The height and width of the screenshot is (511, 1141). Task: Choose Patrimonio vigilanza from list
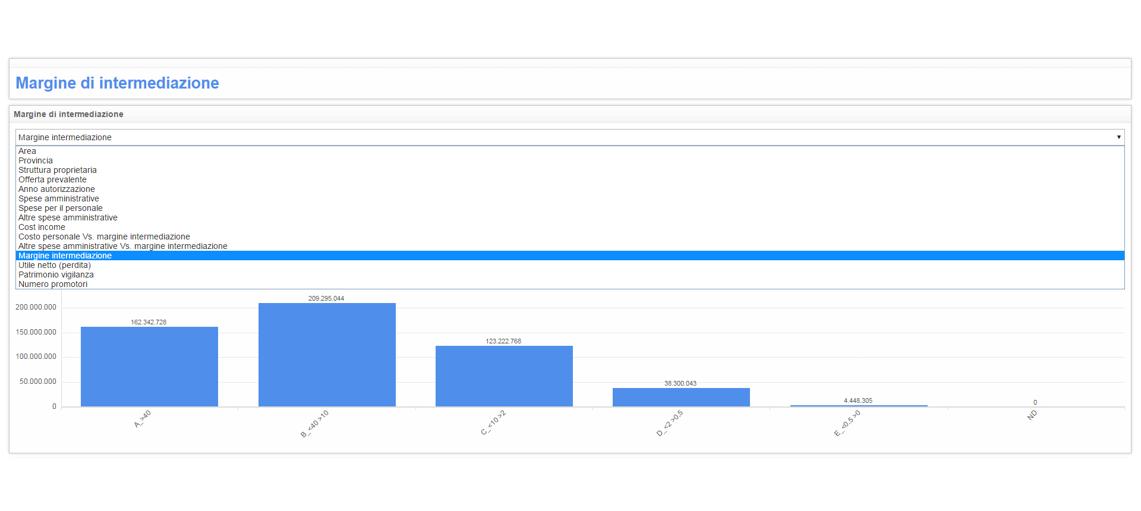point(570,275)
